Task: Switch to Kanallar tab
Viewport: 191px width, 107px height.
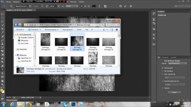Action: tap(173, 57)
